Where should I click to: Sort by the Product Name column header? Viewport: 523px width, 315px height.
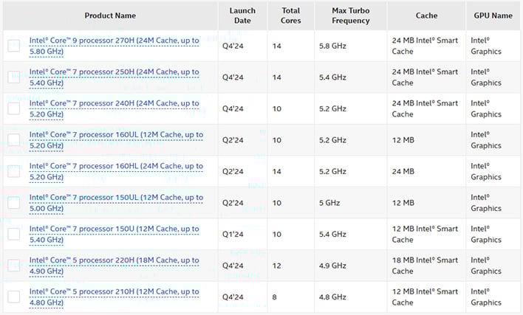pos(110,15)
